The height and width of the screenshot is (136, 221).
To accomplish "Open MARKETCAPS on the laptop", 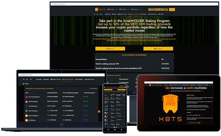I will coord(89,79).
